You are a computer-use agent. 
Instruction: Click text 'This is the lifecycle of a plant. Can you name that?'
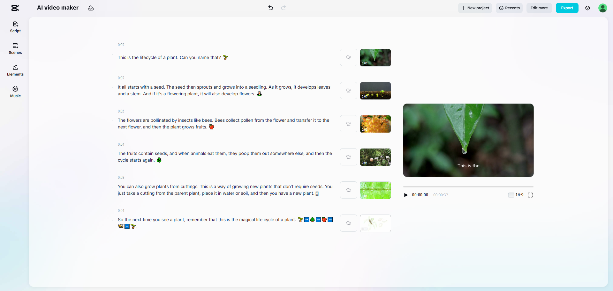tap(169, 58)
